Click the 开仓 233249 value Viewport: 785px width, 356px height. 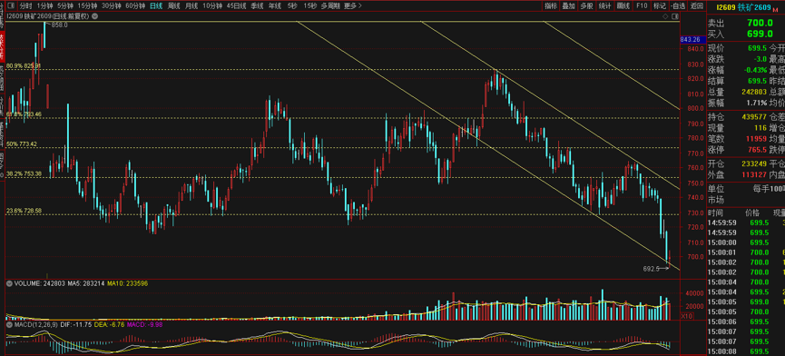click(x=753, y=163)
